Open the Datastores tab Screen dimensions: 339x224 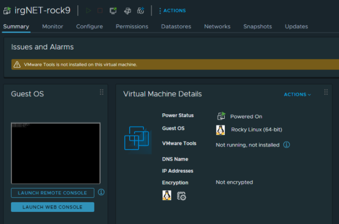pyautogui.click(x=176, y=27)
